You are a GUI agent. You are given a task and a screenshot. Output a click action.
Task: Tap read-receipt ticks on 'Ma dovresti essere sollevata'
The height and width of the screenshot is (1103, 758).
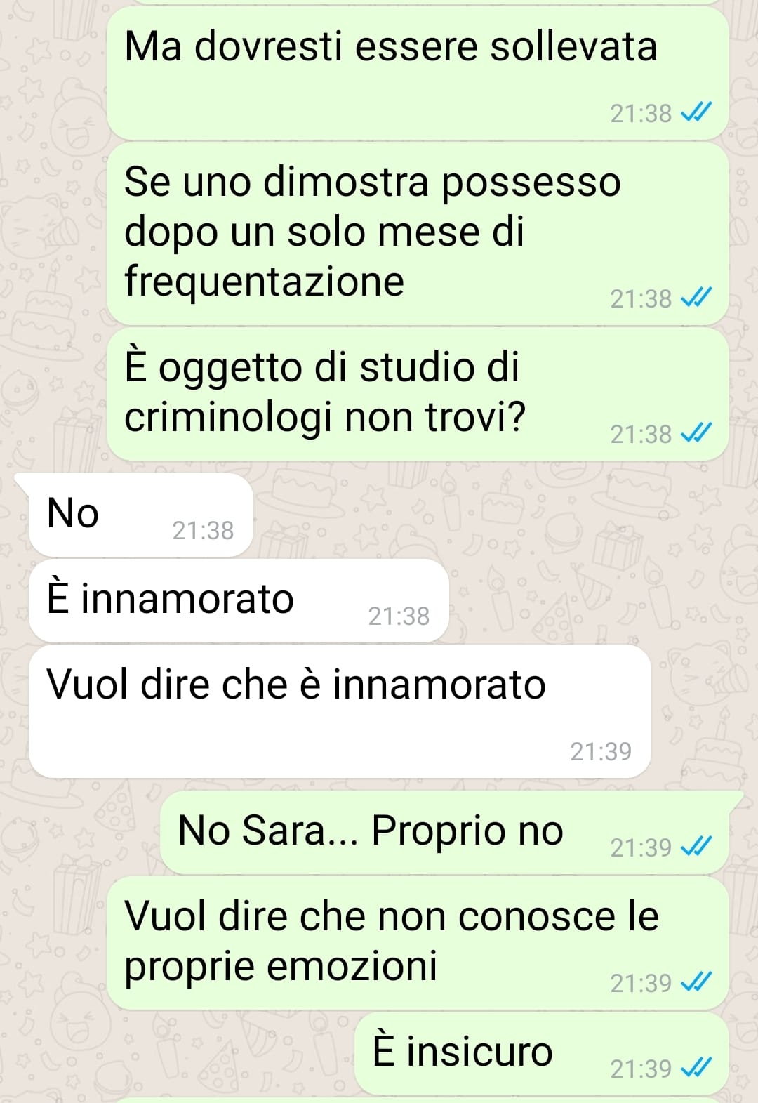click(x=696, y=112)
